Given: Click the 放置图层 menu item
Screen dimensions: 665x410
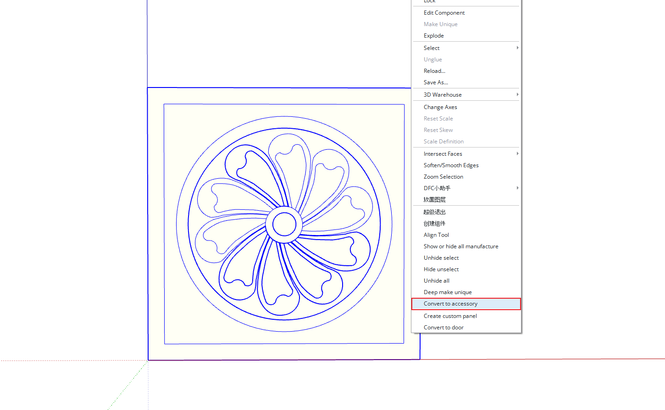Looking at the screenshot, I should 434,200.
